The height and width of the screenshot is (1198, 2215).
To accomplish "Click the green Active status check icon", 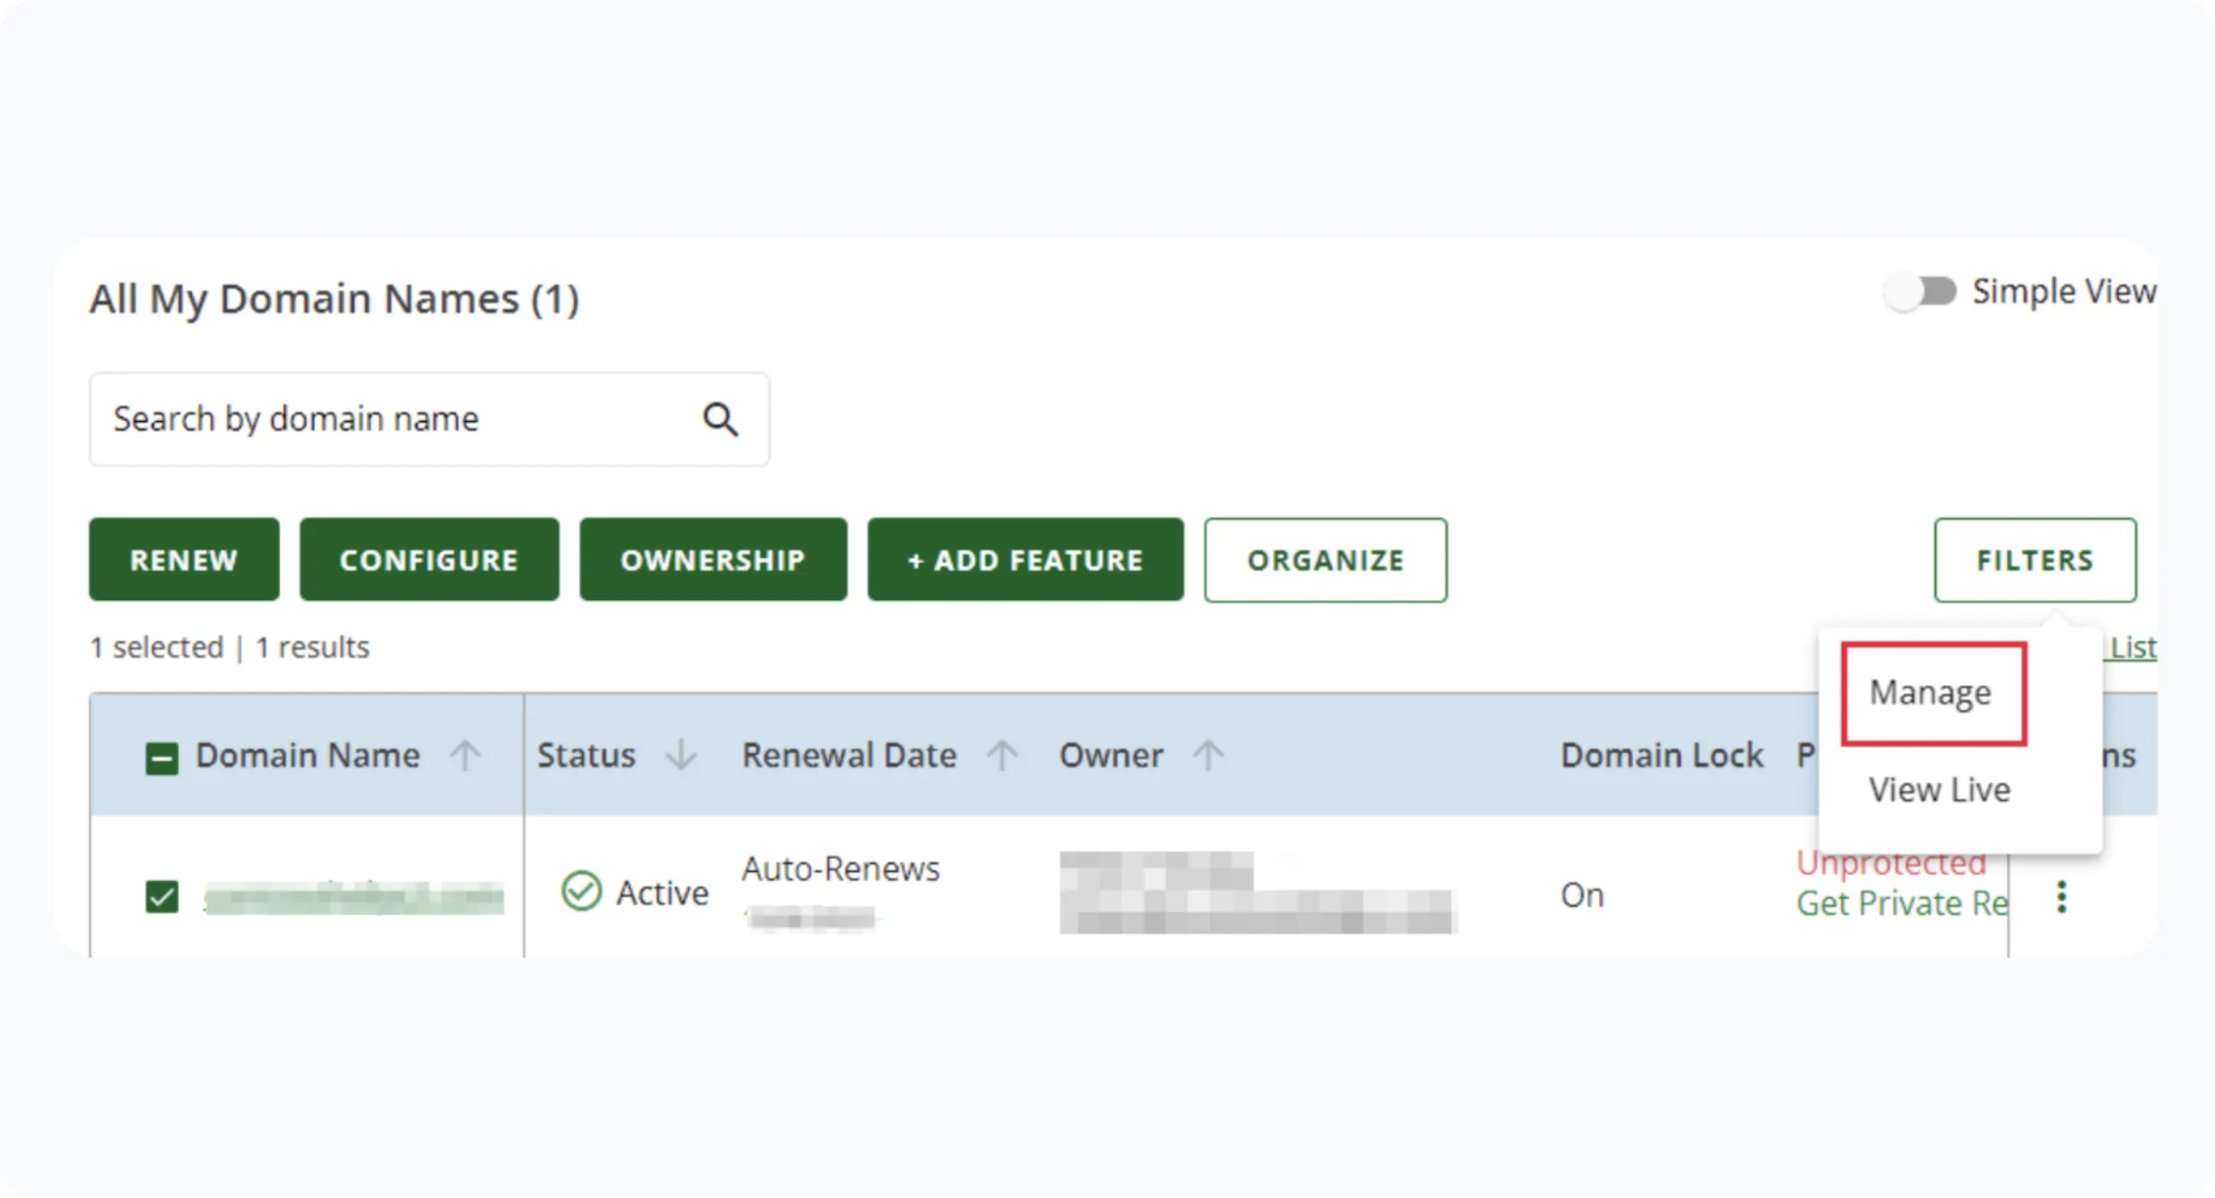I will tap(581, 891).
